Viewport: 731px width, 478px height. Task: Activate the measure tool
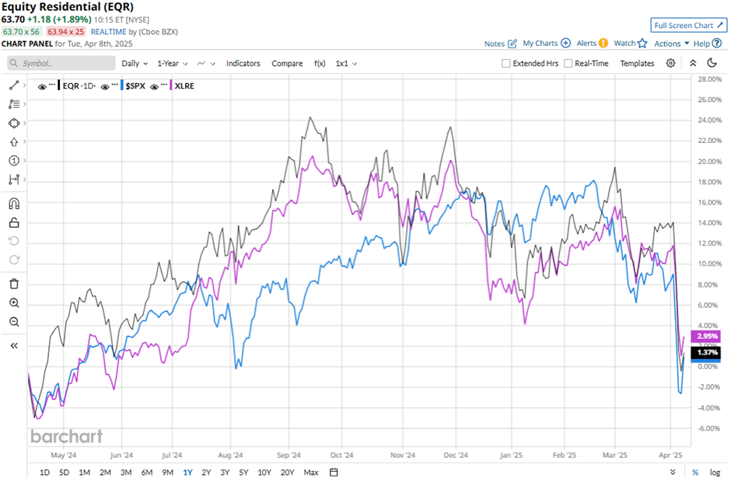pos(14,180)
